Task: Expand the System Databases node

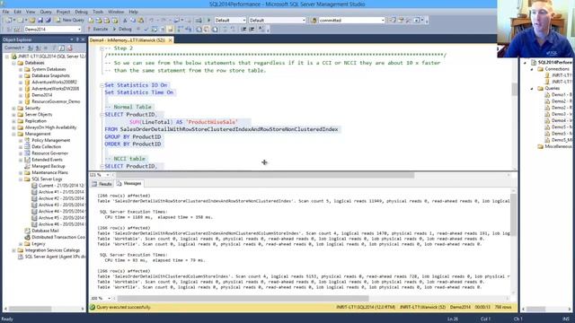Action: click(x=21, y=69)
